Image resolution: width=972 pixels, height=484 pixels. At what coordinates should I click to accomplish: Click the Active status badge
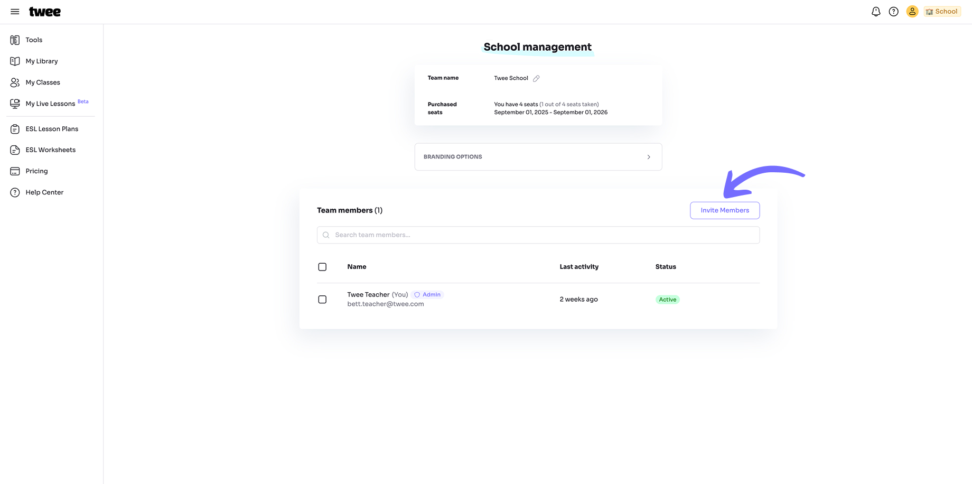click(x=668, y=300)
